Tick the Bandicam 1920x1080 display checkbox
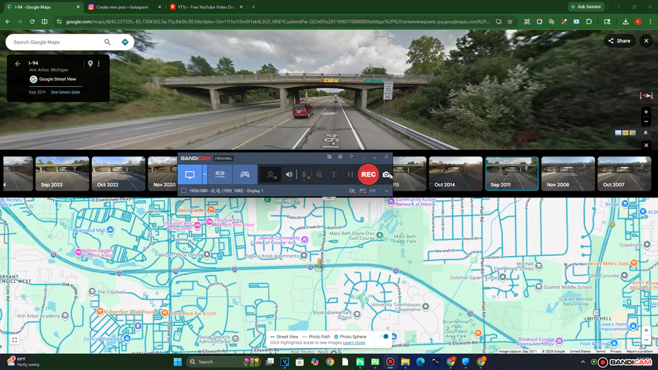 coord(184,191)
